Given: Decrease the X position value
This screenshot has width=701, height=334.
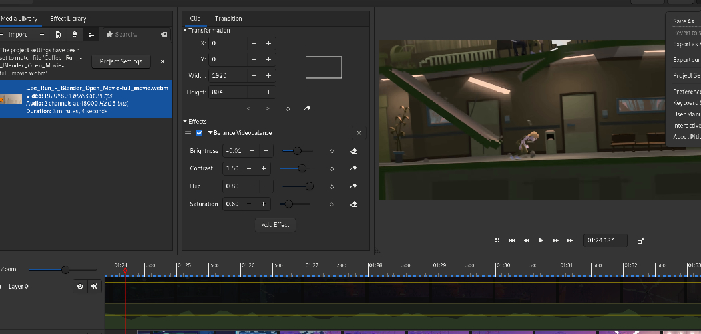Looking at the screenshot, I should coord(254,43).
